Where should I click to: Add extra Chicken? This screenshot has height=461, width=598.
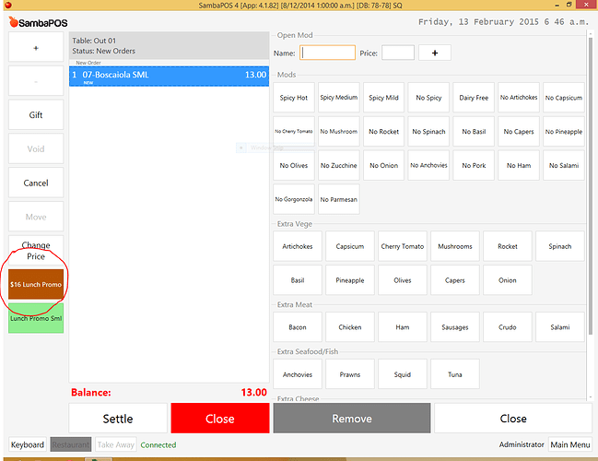[x=350, y=327]
